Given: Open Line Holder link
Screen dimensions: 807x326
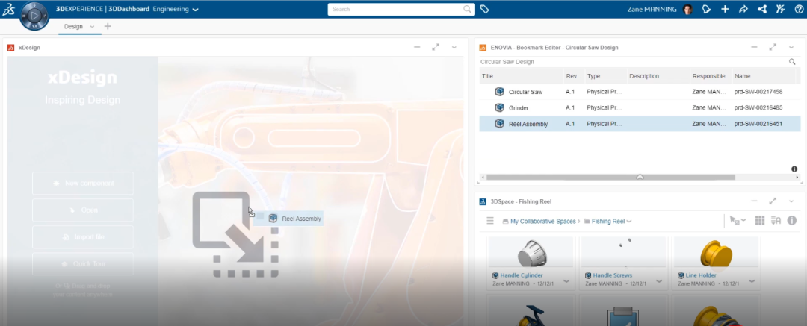Looking at the screenshot, I should pos(700,275).
